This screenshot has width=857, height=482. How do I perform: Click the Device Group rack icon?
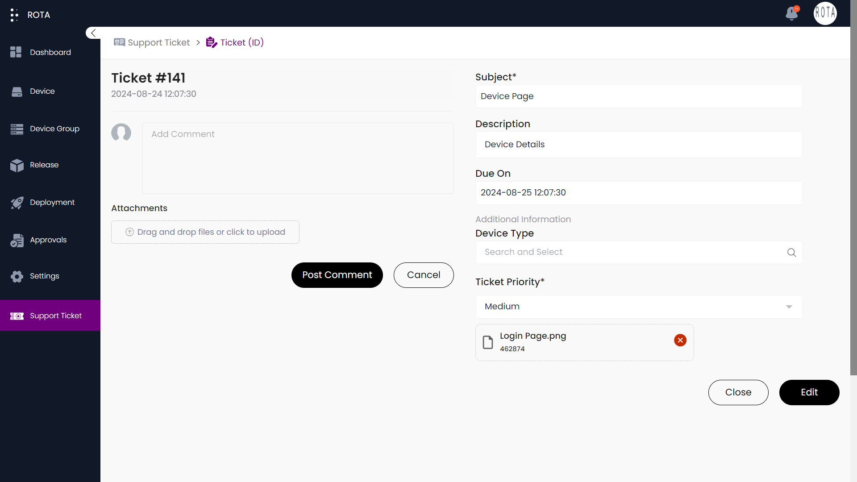tap(17, 129)
